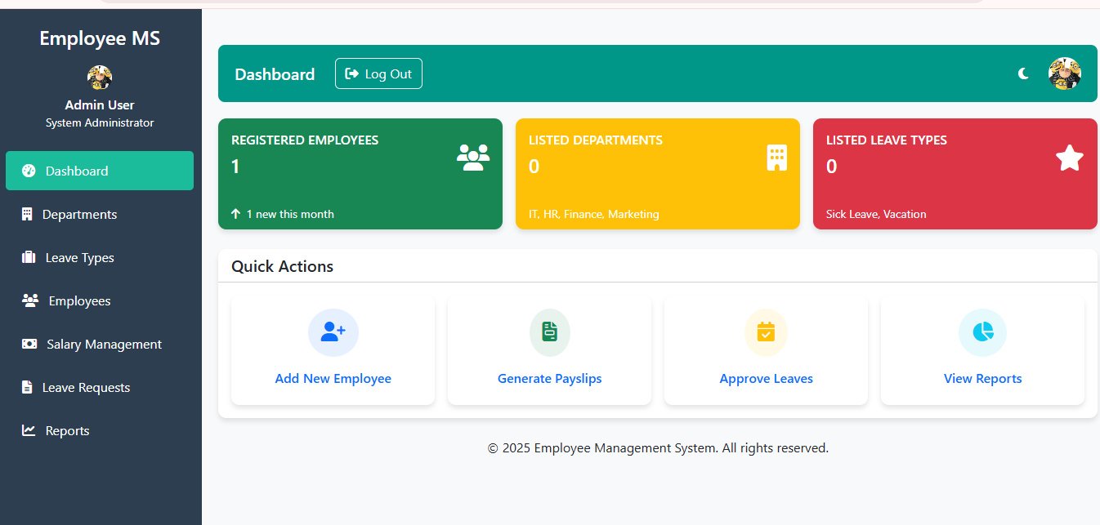Click the Admin User avatar in the sidebar
1100x525 pixels.
(100, 78)
